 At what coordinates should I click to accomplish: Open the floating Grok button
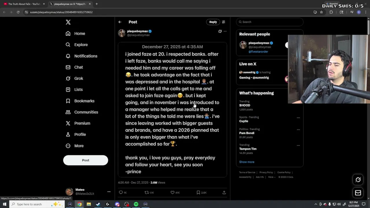point(358,180)
